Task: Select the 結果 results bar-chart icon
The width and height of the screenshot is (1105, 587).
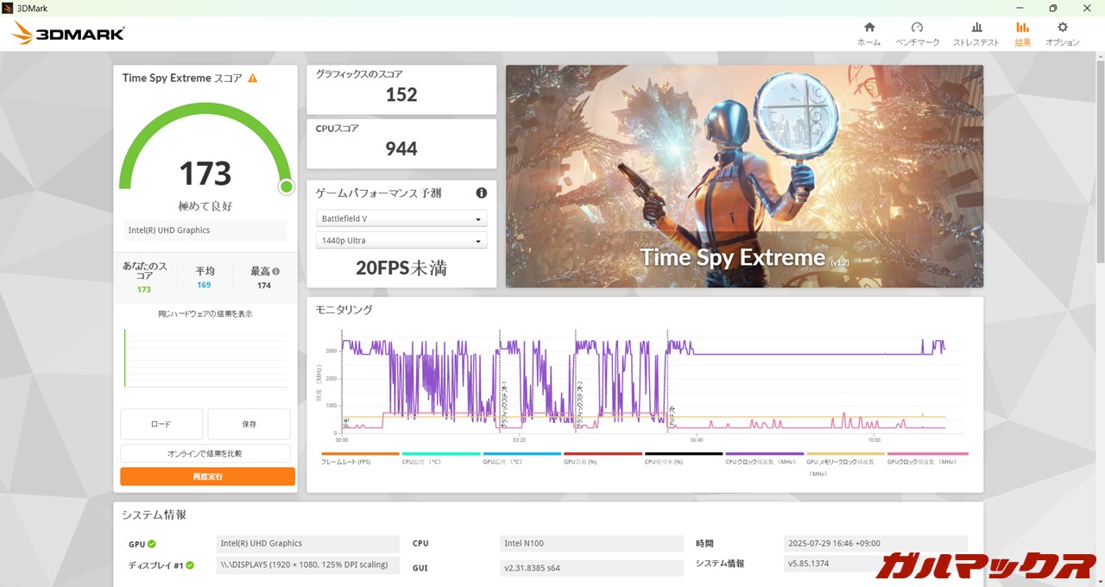Action: [1022, 28]
